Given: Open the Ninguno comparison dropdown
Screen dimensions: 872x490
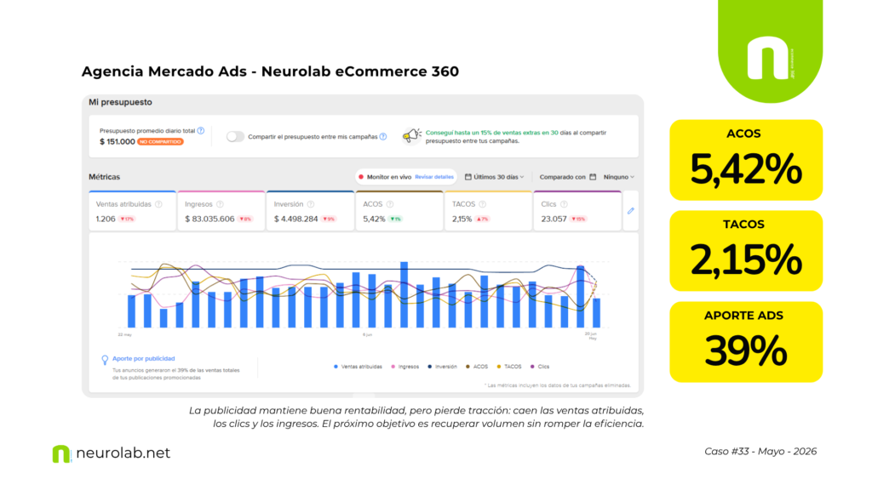Looking at the screenshot, I should [618, 177].
